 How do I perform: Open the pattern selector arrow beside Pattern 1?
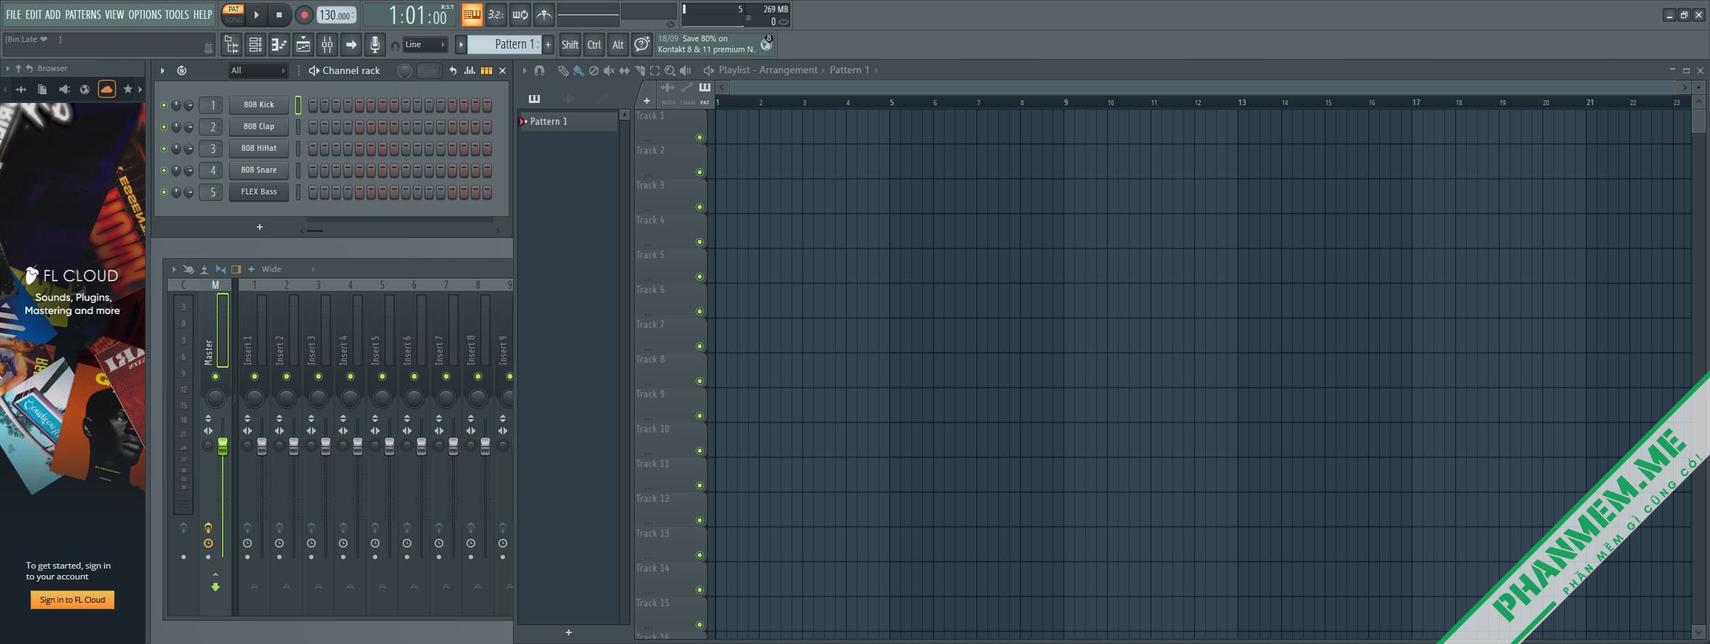[x=461, y=45]
